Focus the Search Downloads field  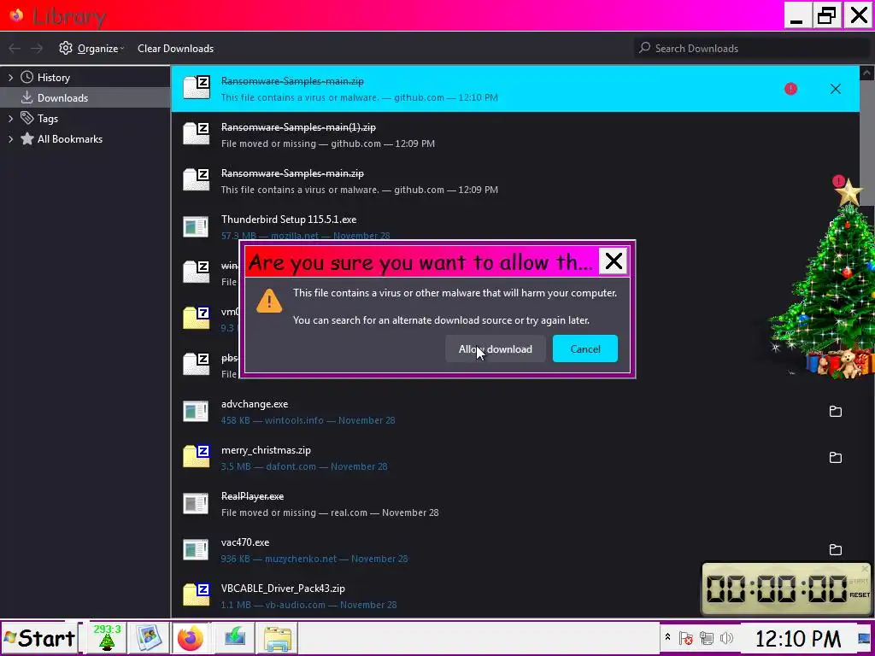click(751, 49)
